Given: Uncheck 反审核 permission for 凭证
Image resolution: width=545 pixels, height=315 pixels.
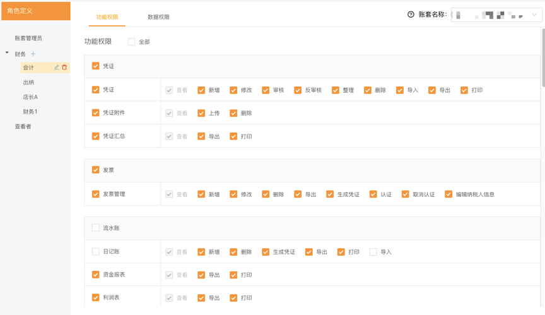Looking at the screenshot, I should click(x=298, y=90).
